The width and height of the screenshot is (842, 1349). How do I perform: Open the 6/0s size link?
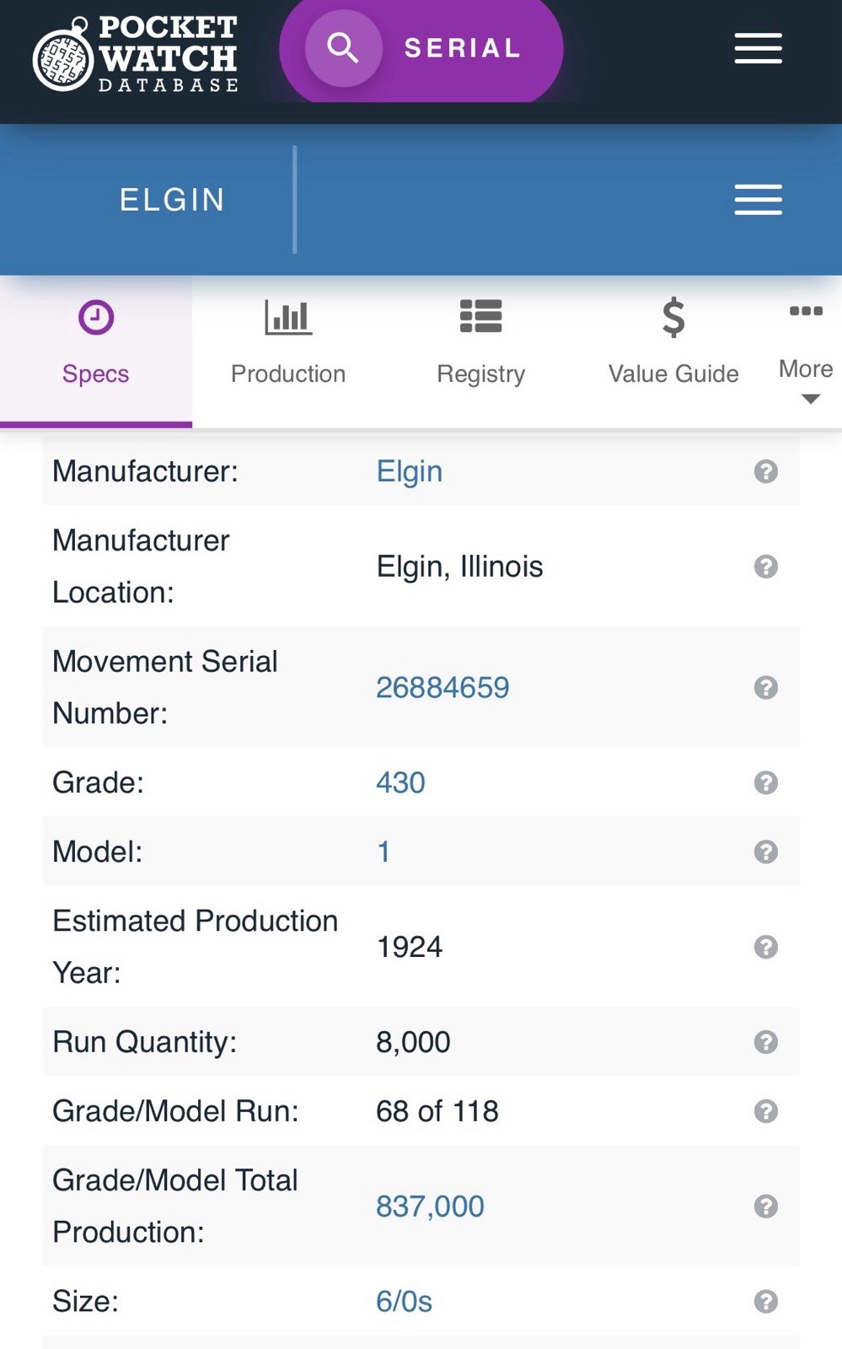click(x=404, y=1302)
